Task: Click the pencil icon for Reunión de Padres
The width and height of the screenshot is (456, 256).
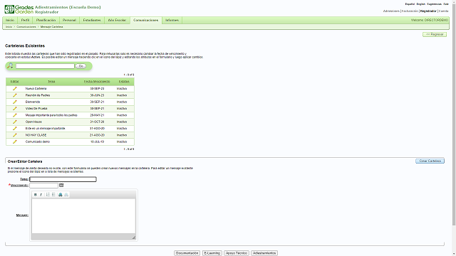Action: tap(14, 95)
